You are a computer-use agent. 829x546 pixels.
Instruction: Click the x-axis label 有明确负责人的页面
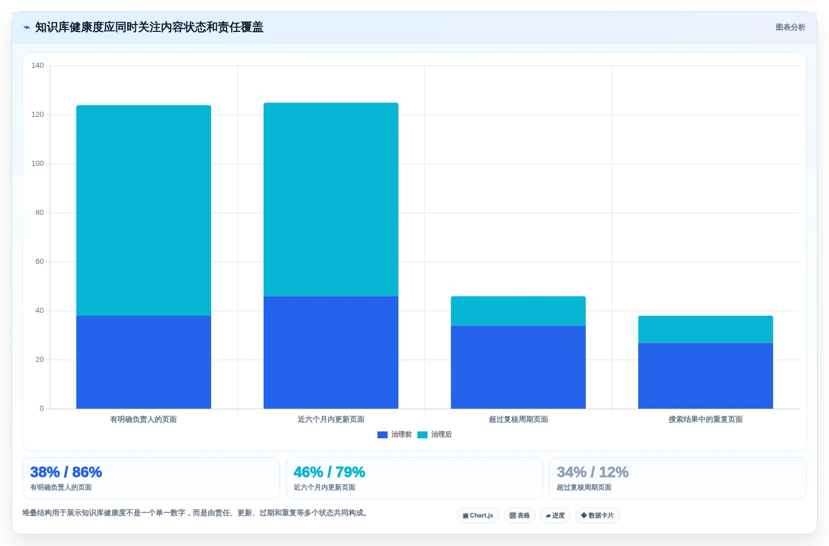[143, 419]
